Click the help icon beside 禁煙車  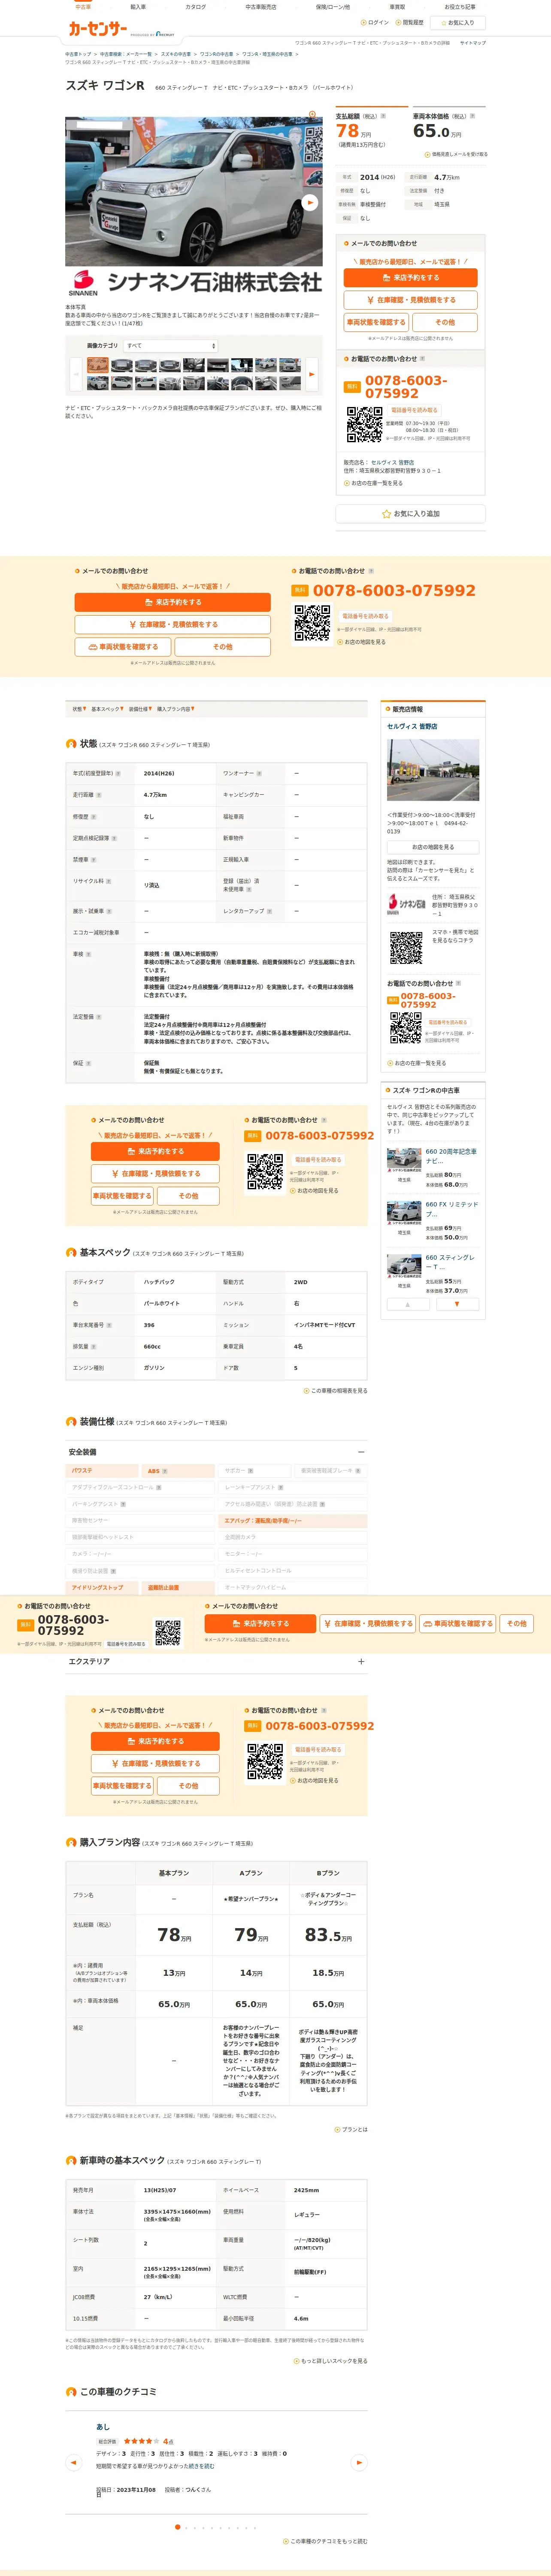(x=94, y=860)
